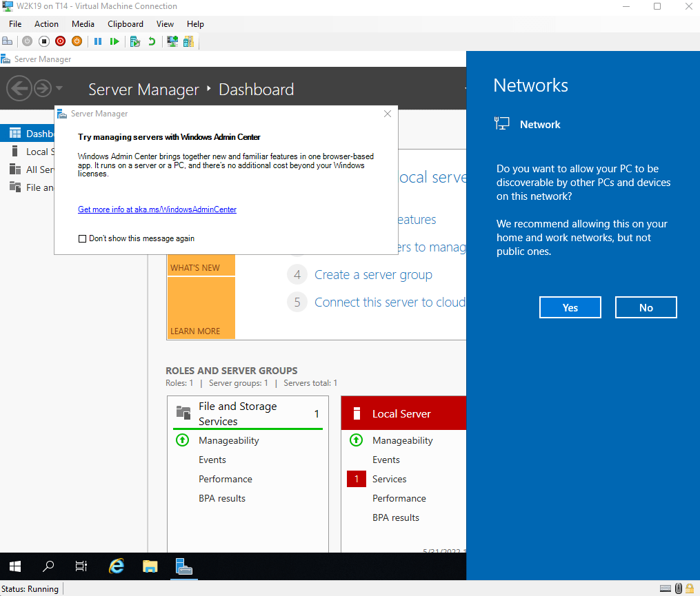Screen dimensions: 700x596
Task: Click the red alert count badge beside Services
Action: click(357, 479)
